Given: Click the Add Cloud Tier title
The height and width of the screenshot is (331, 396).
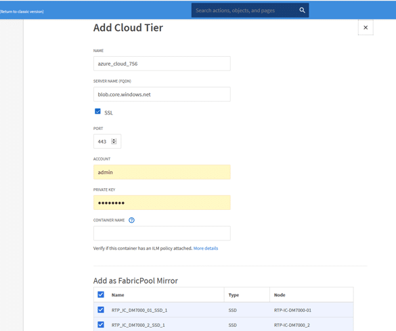Looking at the screenshot, I should pos(128,28).
